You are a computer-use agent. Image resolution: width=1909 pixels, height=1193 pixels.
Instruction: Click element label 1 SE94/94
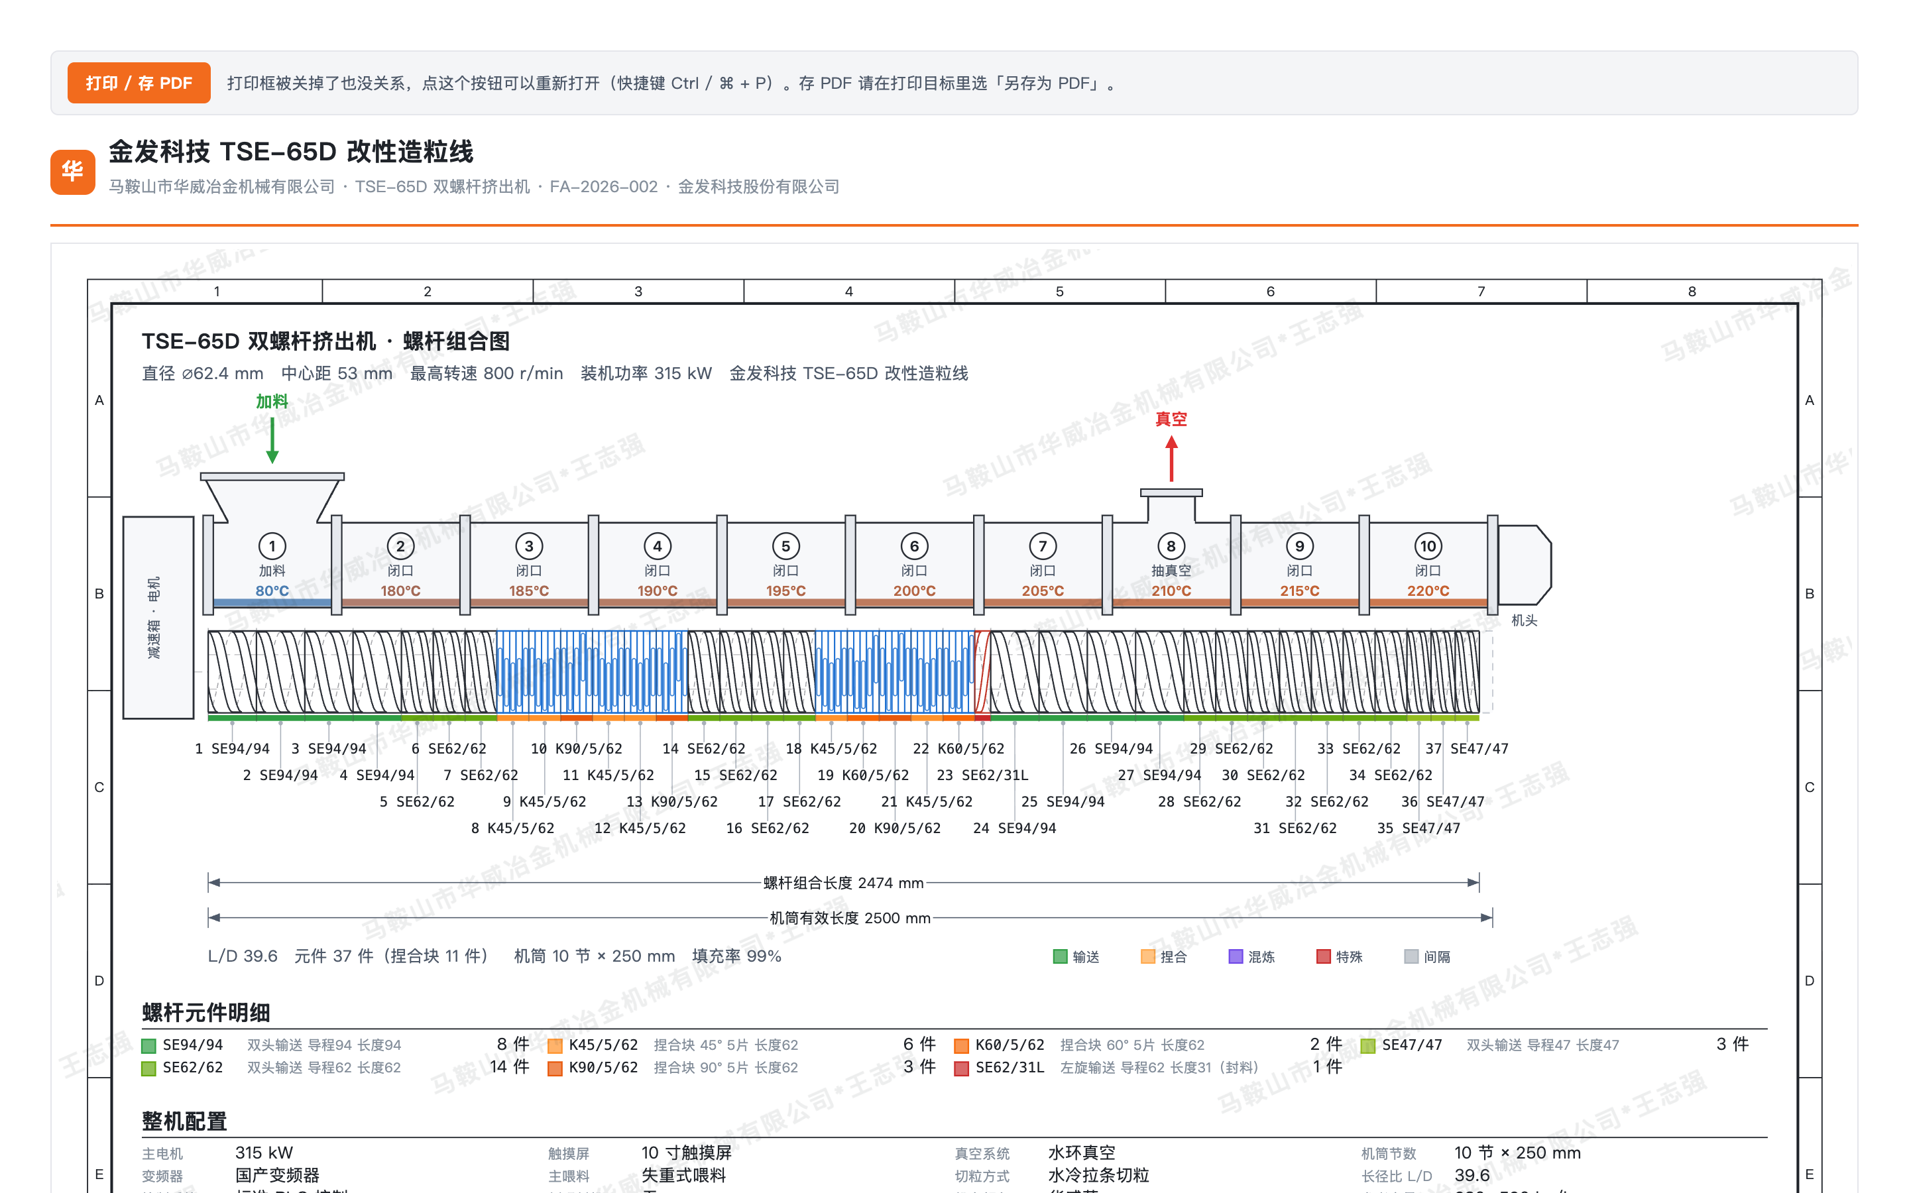tap(233, 749)
